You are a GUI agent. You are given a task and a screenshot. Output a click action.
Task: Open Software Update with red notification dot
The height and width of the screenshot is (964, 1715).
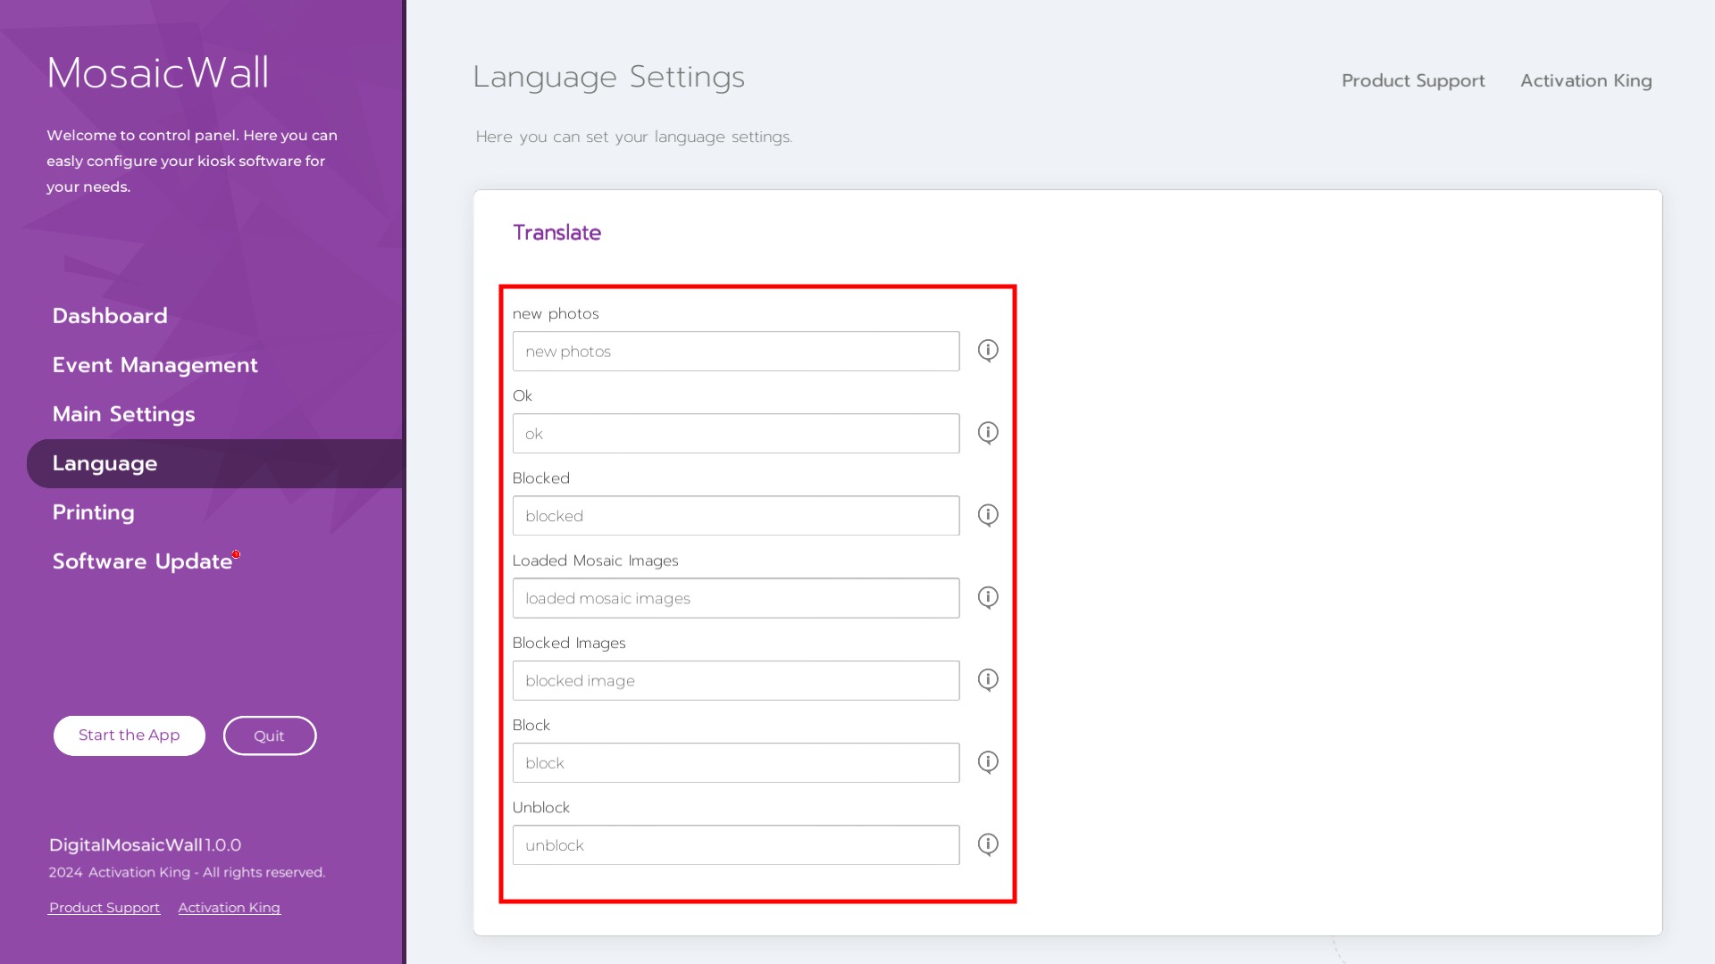click(x=143, y=561)
